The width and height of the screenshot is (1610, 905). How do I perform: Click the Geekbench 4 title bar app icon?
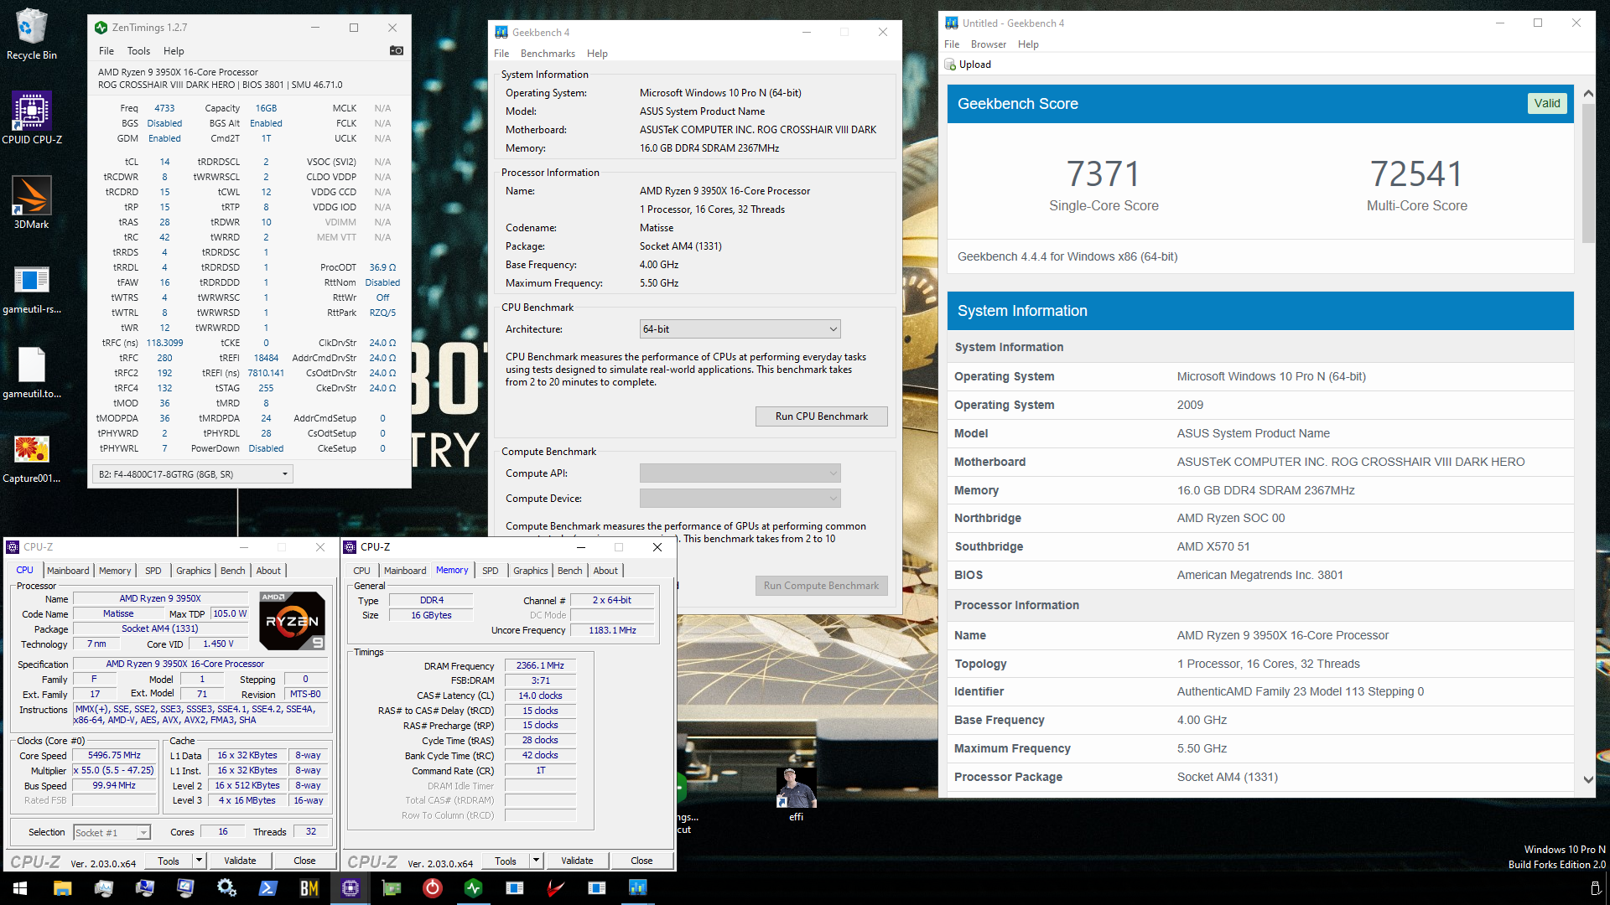pyautogui.click(x=501, y=33)
